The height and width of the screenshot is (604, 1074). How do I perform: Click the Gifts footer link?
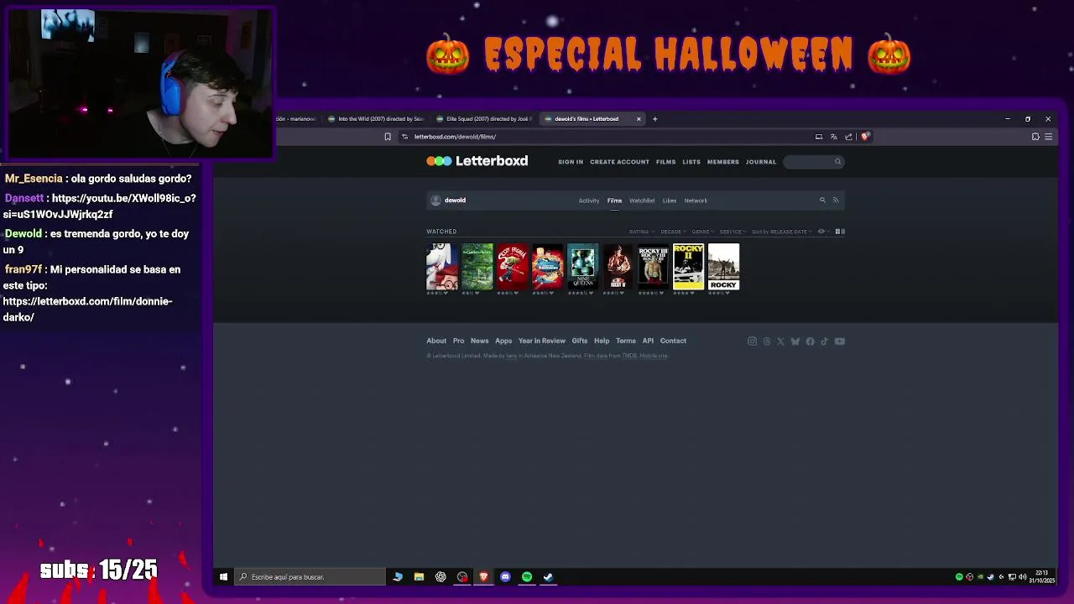580,341
